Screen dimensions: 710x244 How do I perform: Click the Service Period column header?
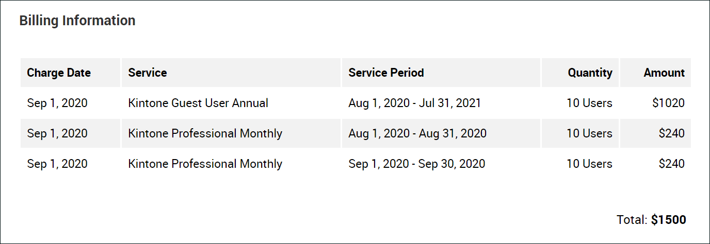point(386,73)
